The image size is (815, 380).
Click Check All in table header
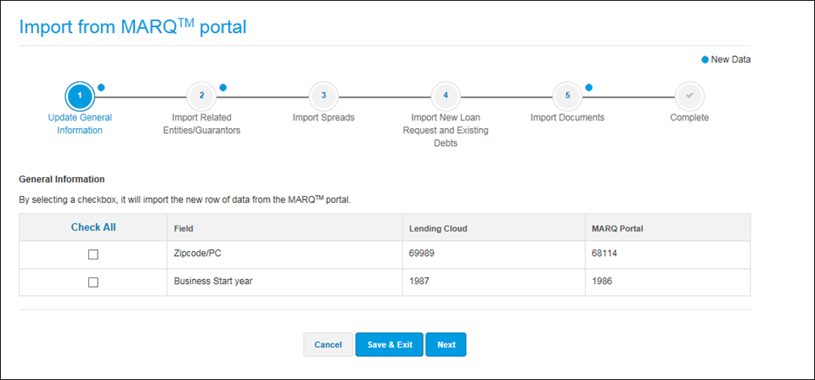point(93,227)
